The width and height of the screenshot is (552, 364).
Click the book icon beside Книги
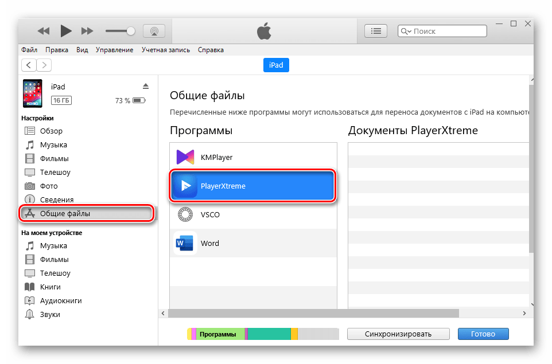click(x=30, y=287)
